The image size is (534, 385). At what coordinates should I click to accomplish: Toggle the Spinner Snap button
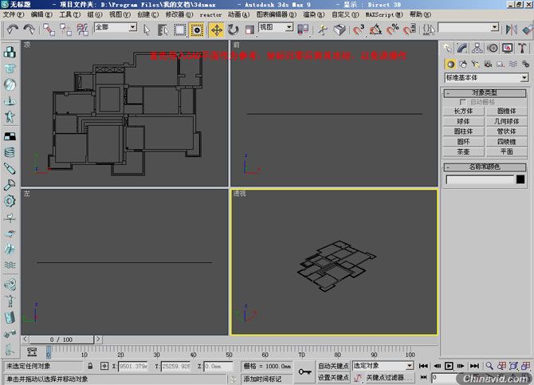(x=409, y=29)
